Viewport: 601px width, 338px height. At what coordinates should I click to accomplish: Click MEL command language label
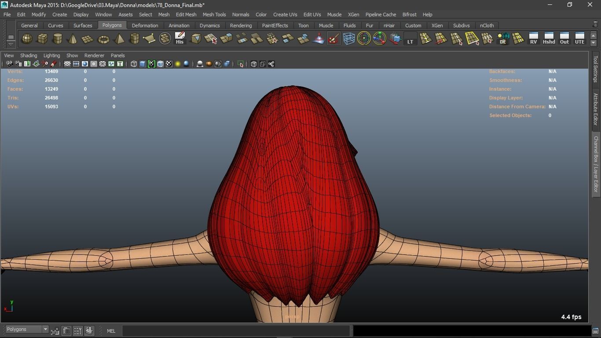pyautogui.click(x=111, y=331)
